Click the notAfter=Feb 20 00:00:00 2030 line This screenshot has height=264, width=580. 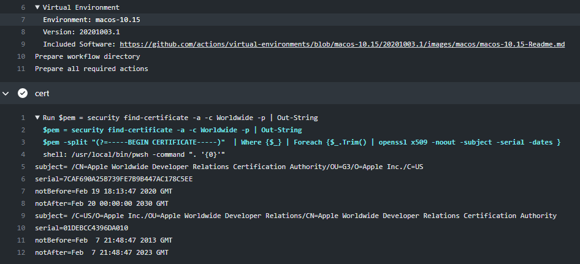click(101, 203)
